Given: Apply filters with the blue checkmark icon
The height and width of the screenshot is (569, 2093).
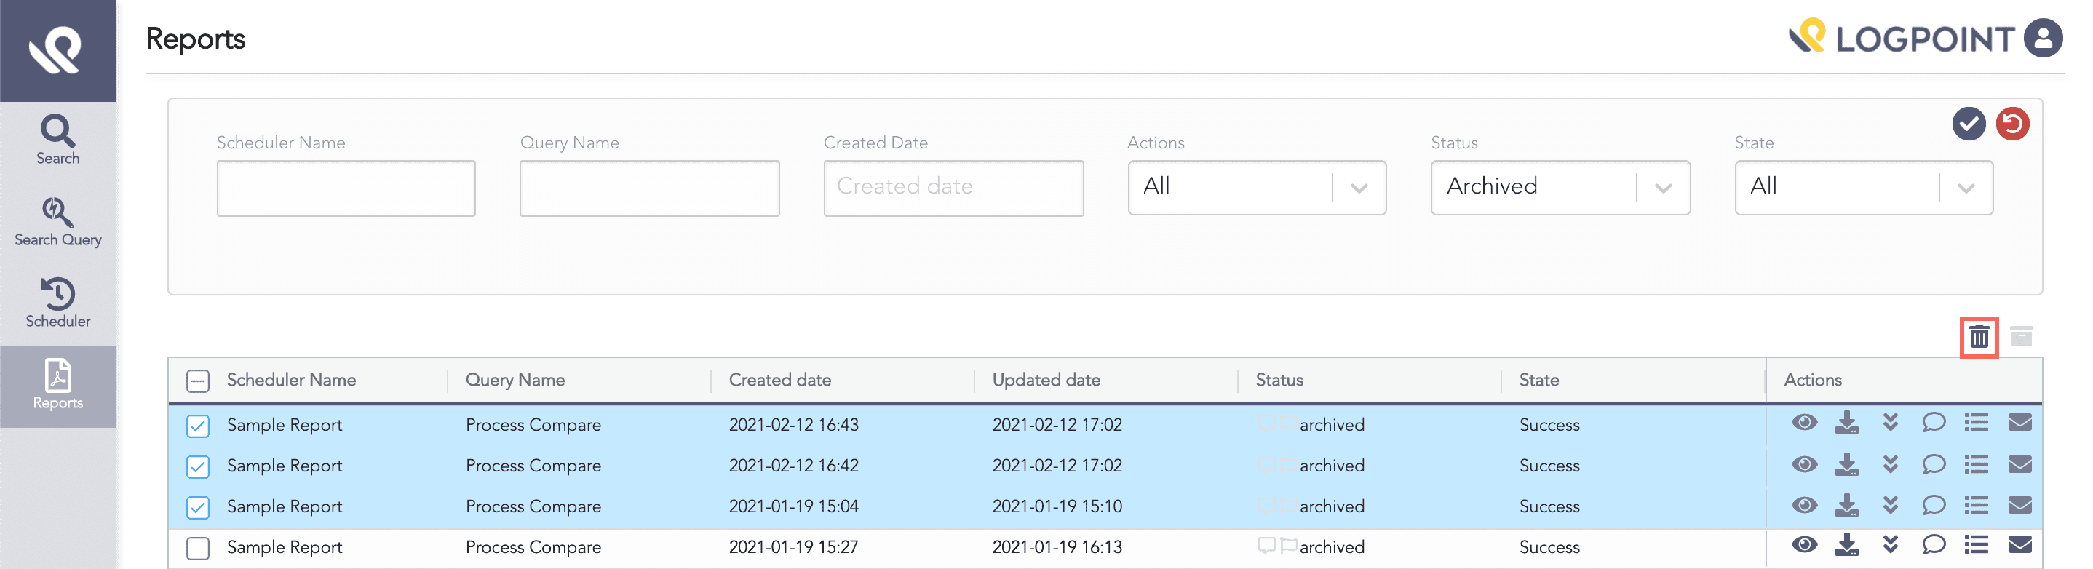Looking at the screenshot, I should click(x=1968, y=124).
